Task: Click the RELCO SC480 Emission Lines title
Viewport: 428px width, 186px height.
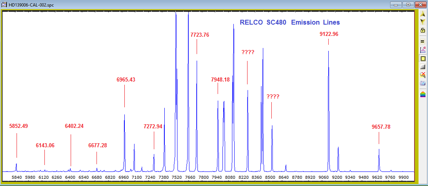Action: [x=290, y=22]
